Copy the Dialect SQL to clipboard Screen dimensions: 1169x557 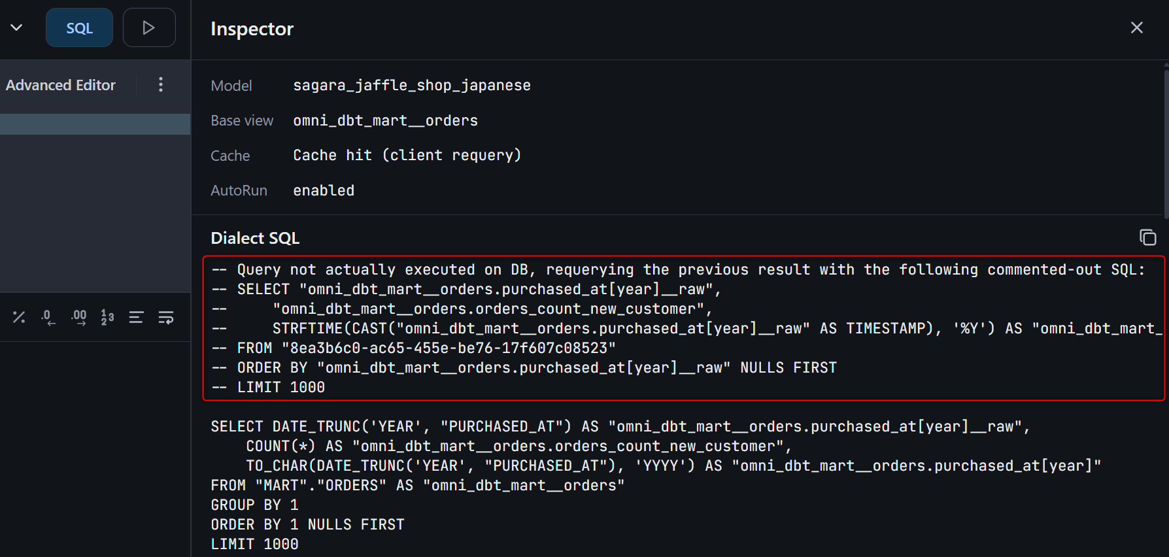tap(1147, 237)
